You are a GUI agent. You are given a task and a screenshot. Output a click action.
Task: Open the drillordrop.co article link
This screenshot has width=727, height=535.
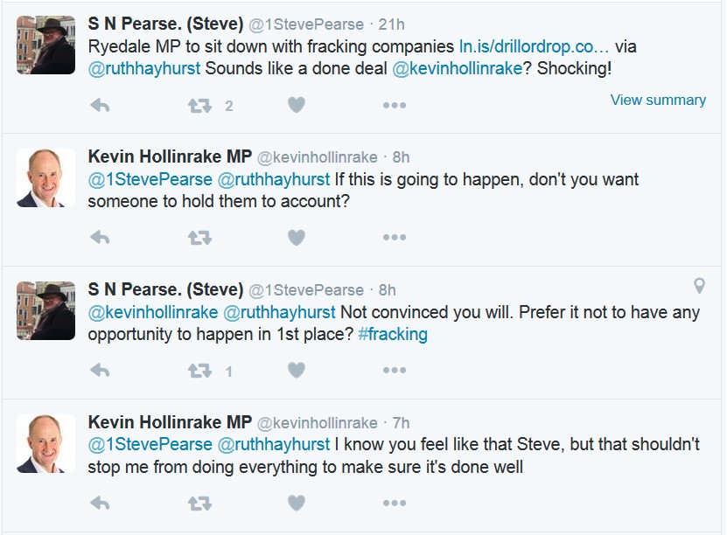[x=534, y=46]
